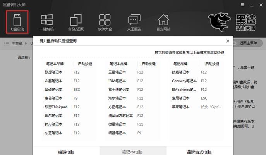Viewport: 266px width, 155px height.
Task: Select the 华硕笔记本 row
Action: pyautogui.click(x=69, y=90)
